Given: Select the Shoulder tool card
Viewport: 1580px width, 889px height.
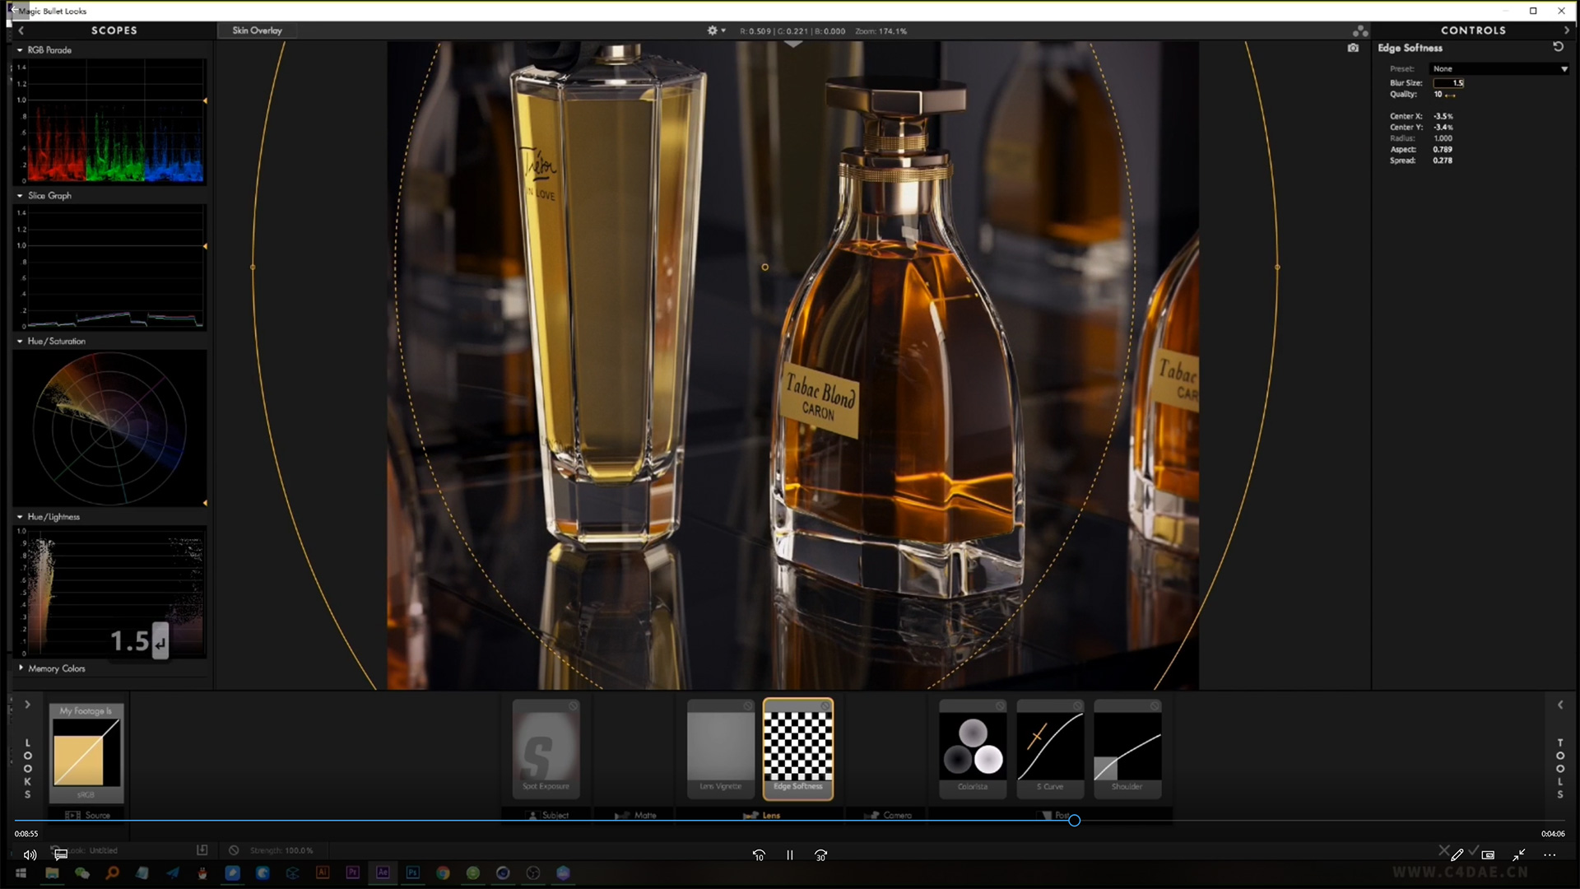Looking at the screenshot, I should click(1127, 748).
